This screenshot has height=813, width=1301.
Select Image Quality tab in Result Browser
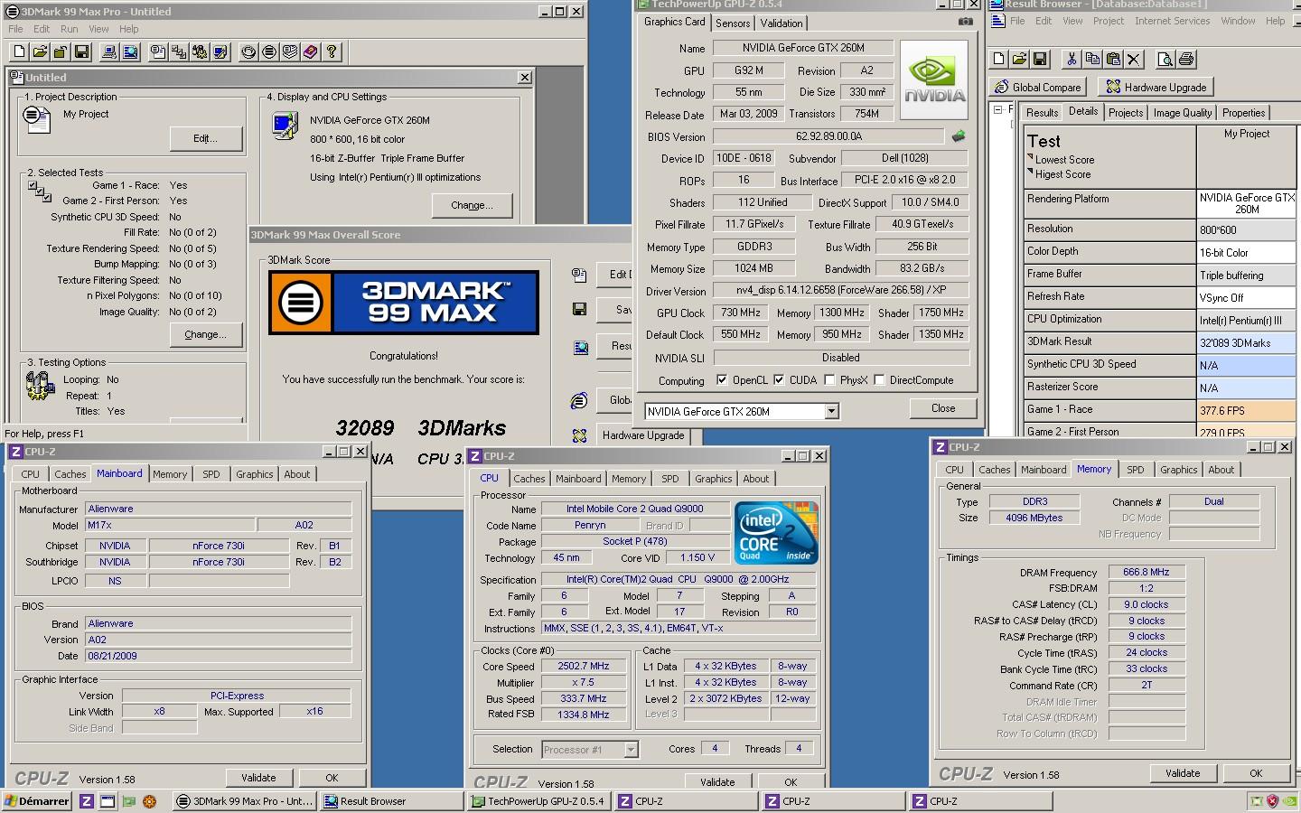click(x=1182, y=113)
